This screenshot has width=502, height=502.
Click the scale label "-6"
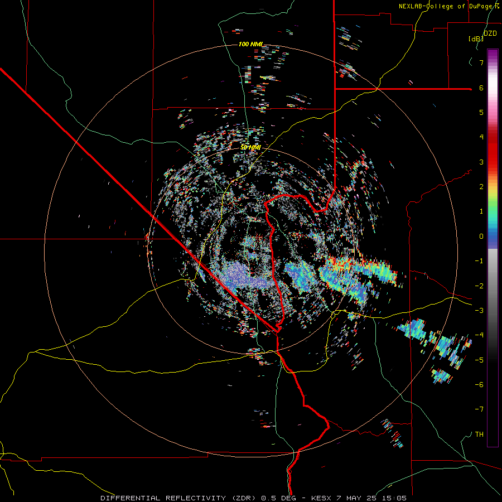(479, 385)
